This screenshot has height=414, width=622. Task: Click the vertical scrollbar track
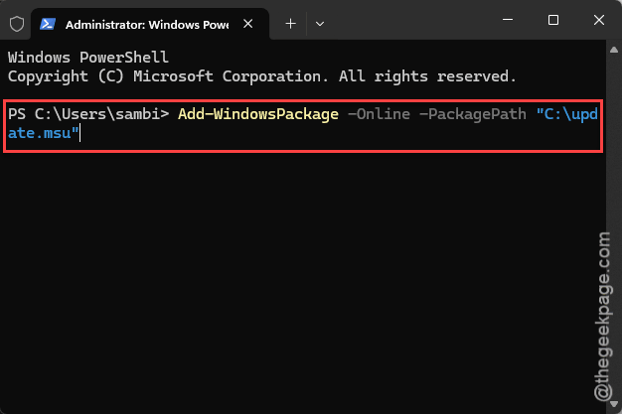coord(614,226)
